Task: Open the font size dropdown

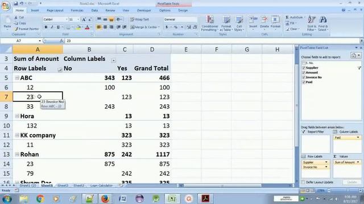Action: coord(78,19)
